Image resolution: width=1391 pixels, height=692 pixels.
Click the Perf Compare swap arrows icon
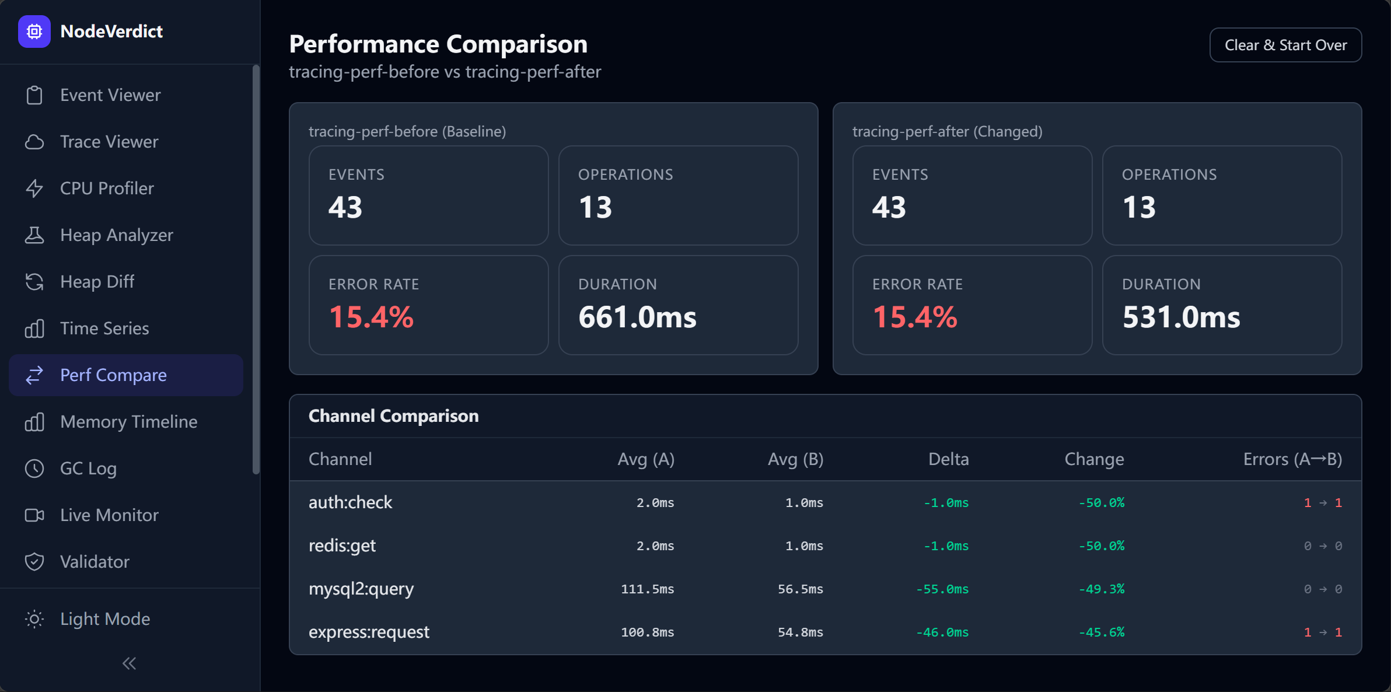34,375
